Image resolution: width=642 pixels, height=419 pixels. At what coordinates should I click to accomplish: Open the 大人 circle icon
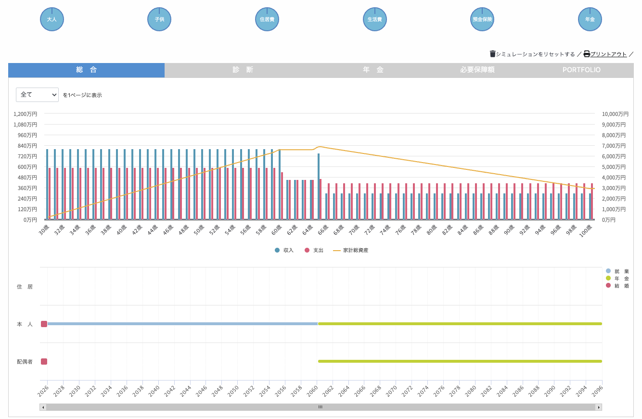click(52, 20)
